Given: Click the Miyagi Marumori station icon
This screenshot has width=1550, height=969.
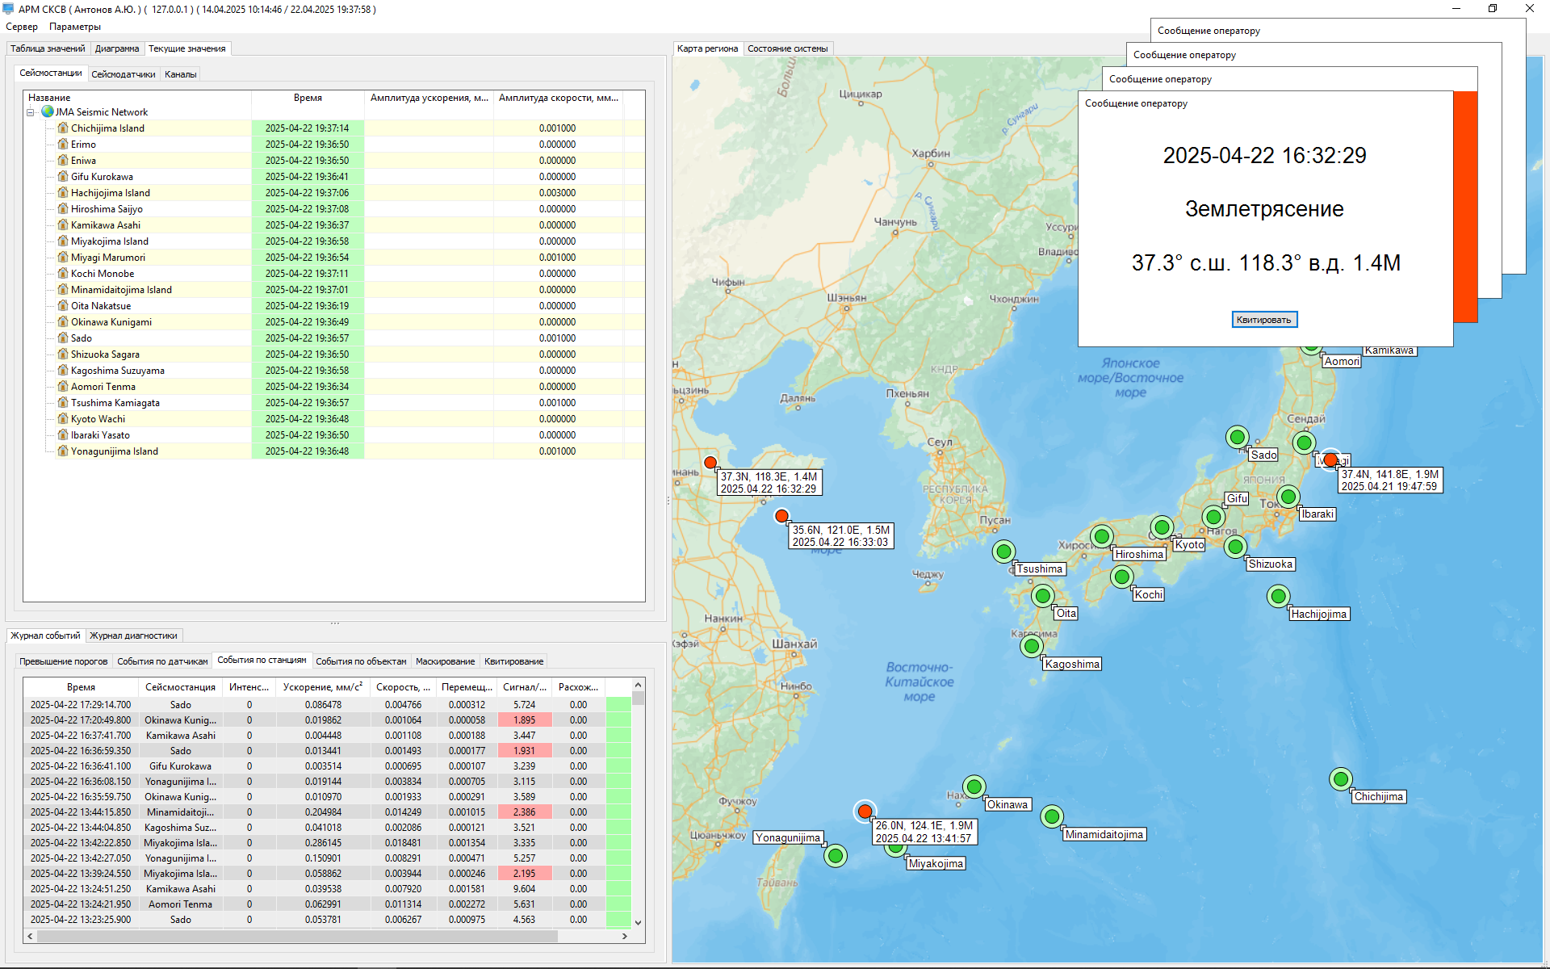Looking at the screenshot, I should tap(63, 257).
